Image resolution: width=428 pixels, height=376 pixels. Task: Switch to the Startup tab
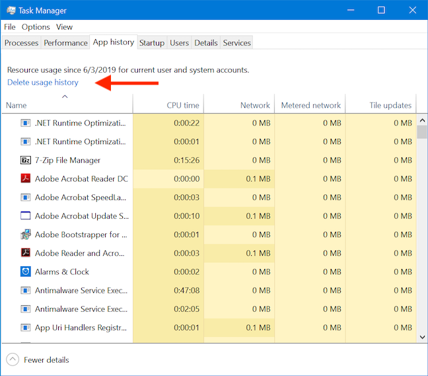pyautogui.click(x=152, y=43)
